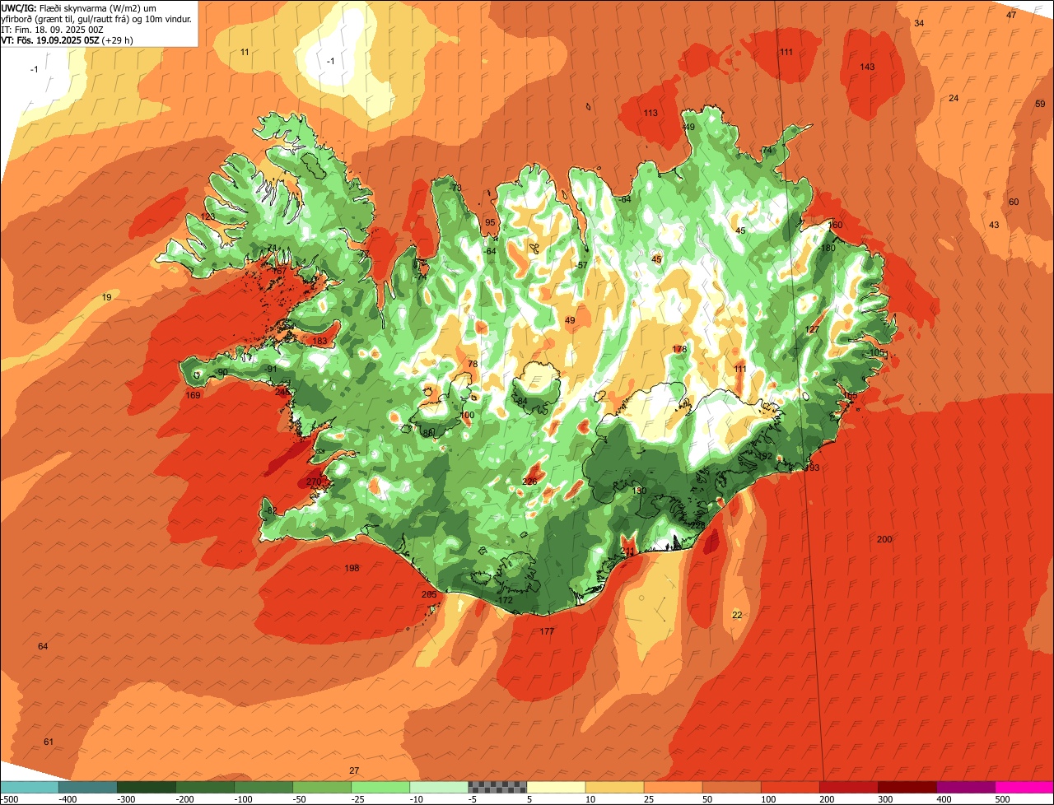The width and height of the screenshot is (1054, 805).
Task: Click the orange 50 to 100 legend swatch
Action: pos(731,787)
